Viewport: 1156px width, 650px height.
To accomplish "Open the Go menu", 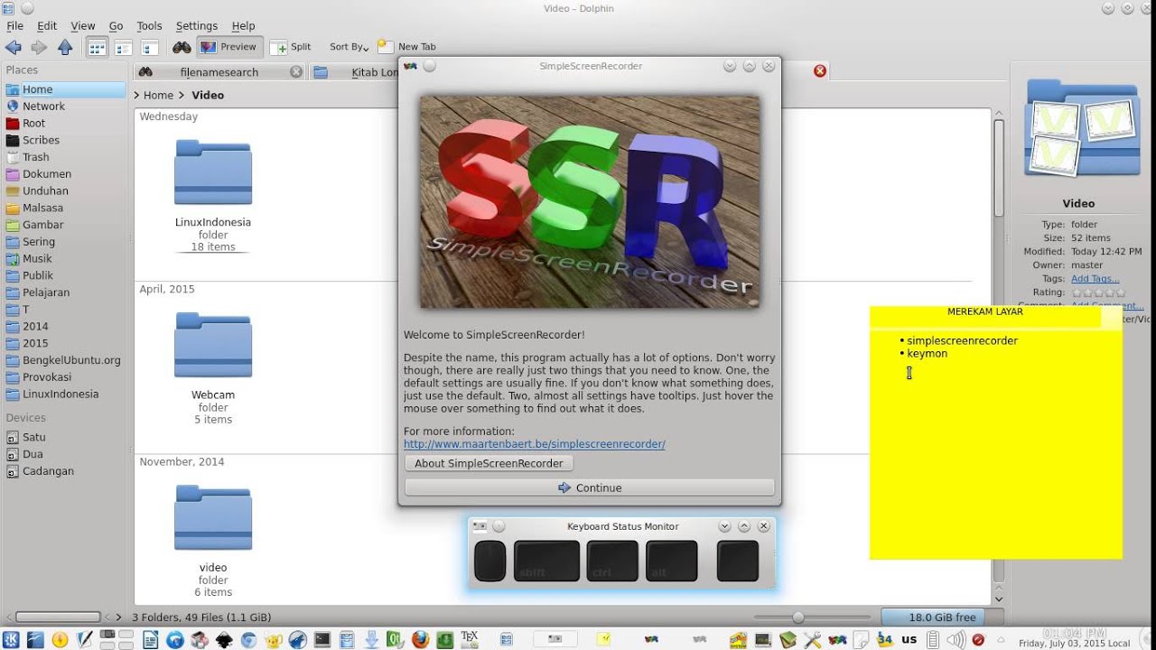I will click(x=116, y=26).
